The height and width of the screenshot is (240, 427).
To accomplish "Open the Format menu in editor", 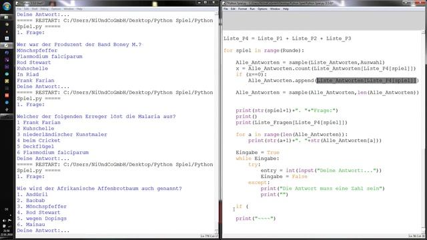I will 242,9.
